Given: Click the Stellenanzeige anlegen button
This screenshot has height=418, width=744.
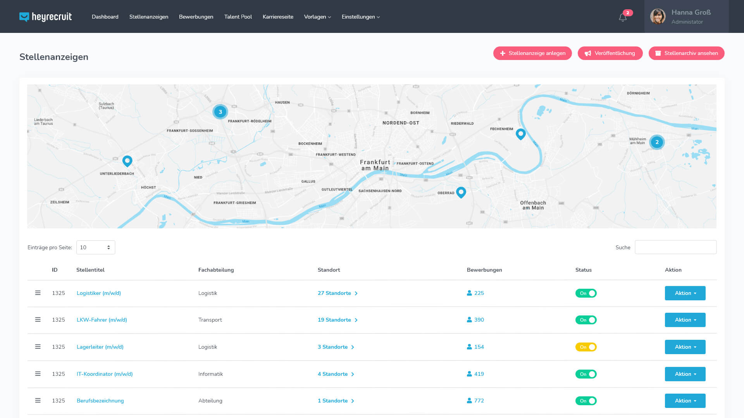Looking at the screenshot, I should (532, 53).
